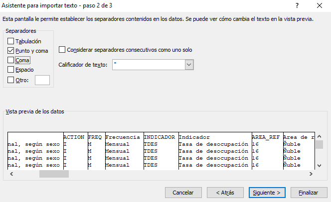Check the Espacio separator option

pos(10,70)
